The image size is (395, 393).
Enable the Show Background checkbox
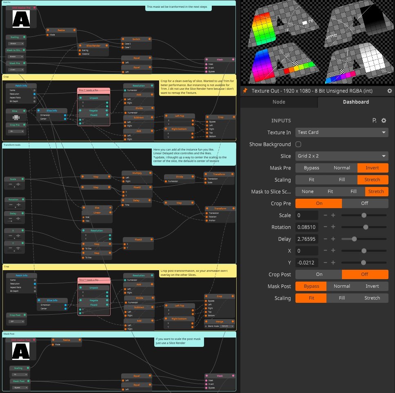coord(298,144)
